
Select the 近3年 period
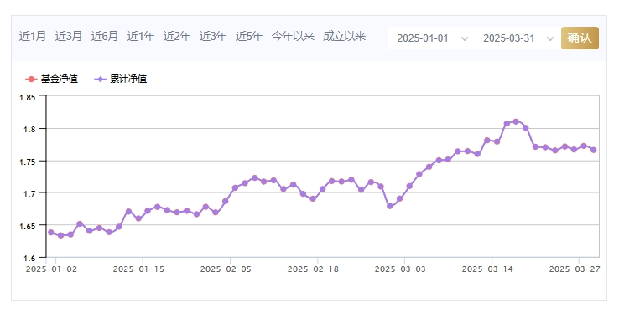213,37
